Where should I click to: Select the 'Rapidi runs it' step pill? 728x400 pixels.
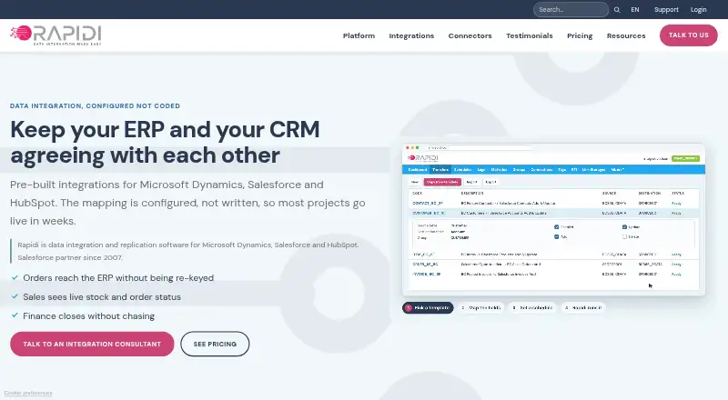pyautogui.click(x=582, y=307)
